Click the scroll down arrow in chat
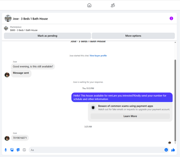This screenshot has height=157, width=180. pyautogui.click(x=175, y=143)
